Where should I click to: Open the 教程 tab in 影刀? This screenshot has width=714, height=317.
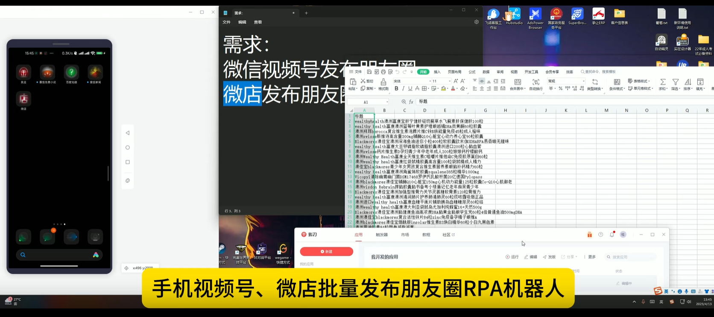pos(426,235)
